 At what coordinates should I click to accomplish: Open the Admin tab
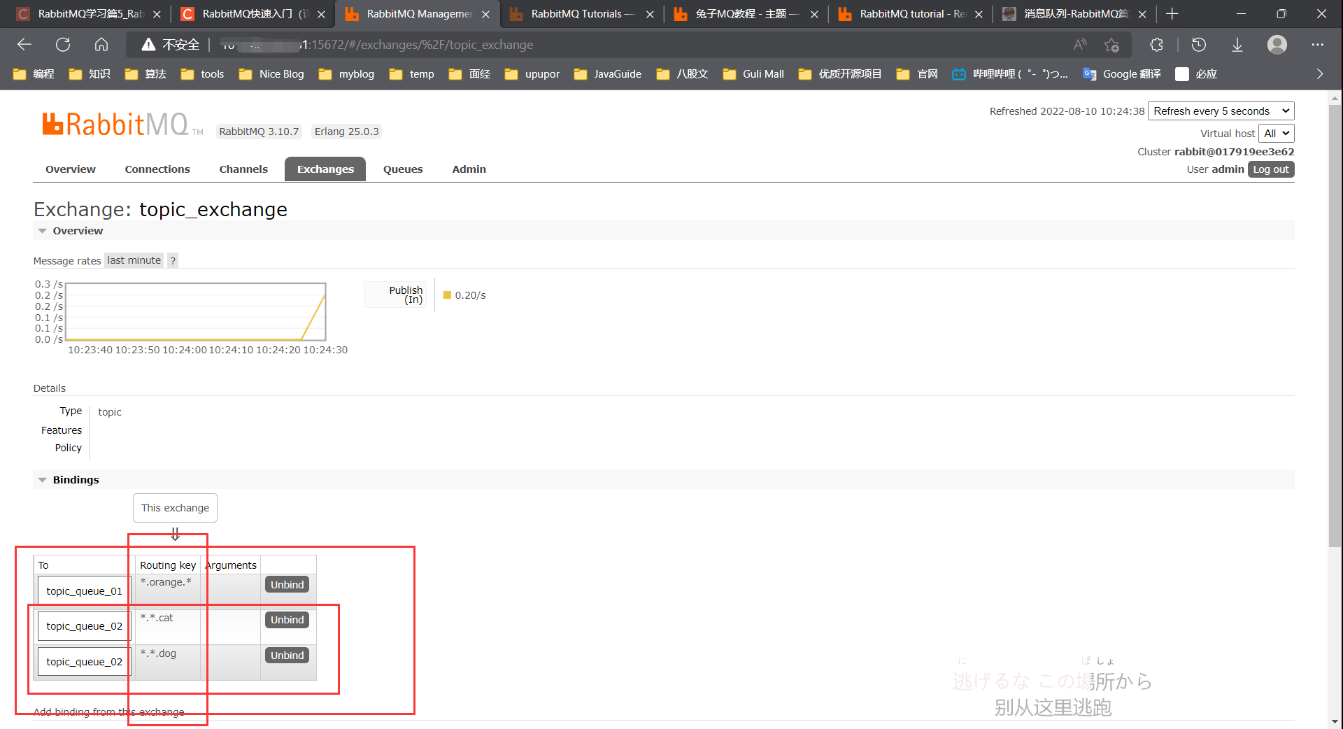[469, 169]
